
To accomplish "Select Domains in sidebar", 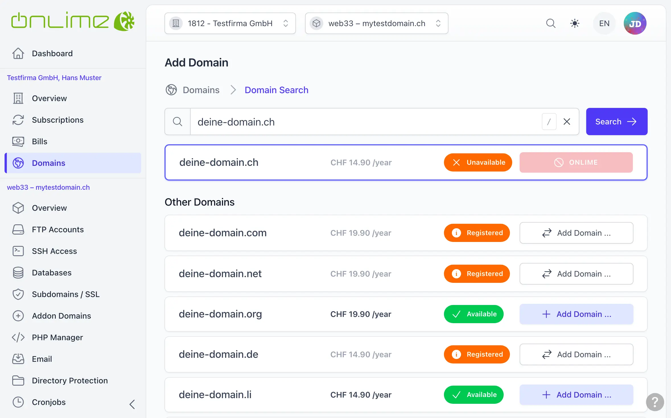I will coord(73,163).
